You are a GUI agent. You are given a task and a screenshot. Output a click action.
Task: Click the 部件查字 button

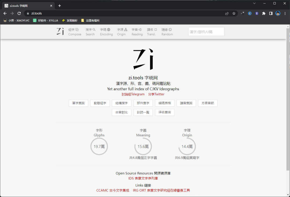click(x=143, y=103)
